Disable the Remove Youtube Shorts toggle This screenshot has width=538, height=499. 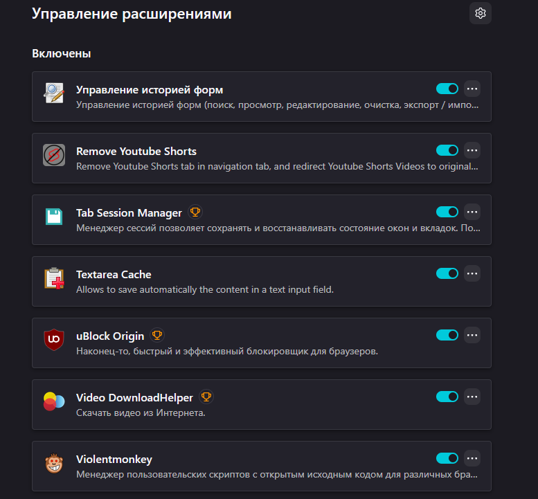point(447,150)
